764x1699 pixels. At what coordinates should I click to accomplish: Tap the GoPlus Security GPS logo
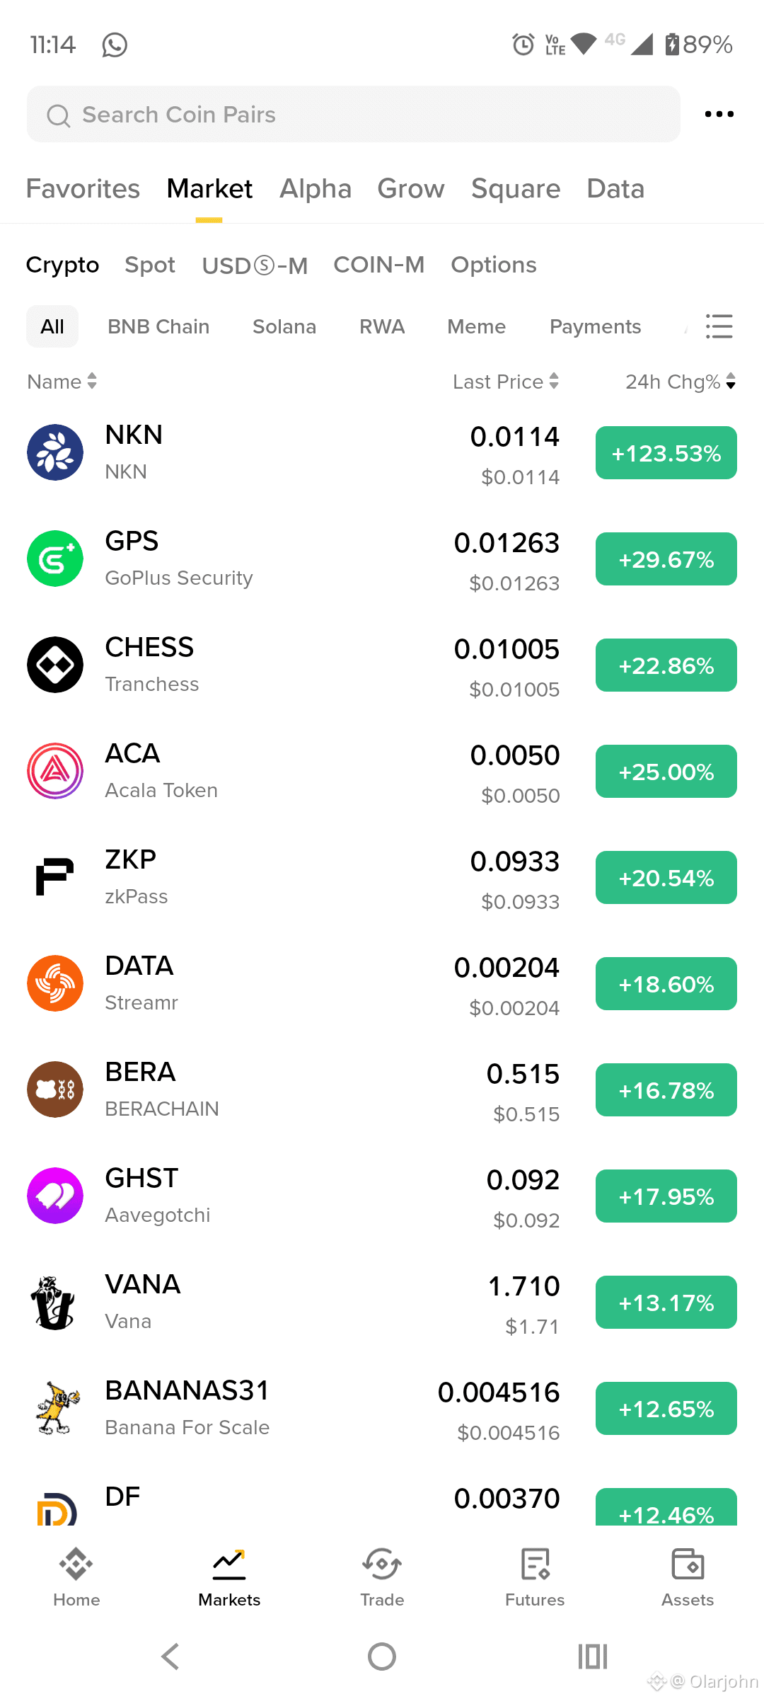[x=55, y=559]
